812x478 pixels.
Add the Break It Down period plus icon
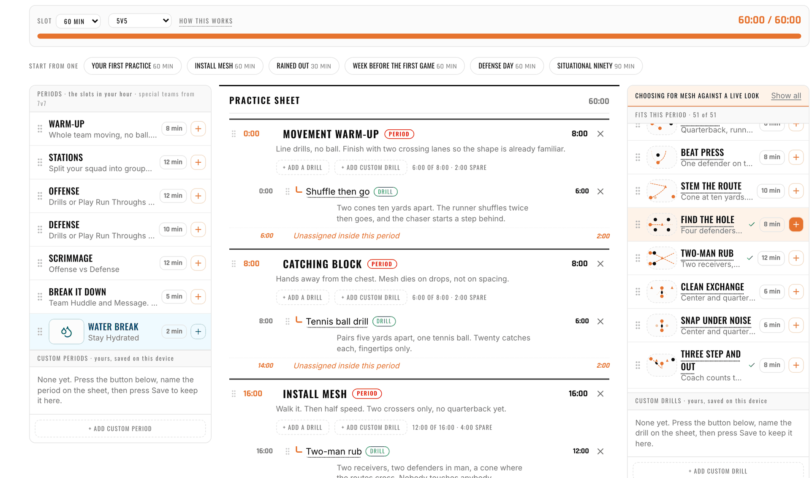coord(198,297)
